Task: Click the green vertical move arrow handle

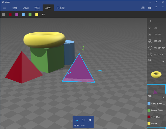Action: [x=83, y=48]
